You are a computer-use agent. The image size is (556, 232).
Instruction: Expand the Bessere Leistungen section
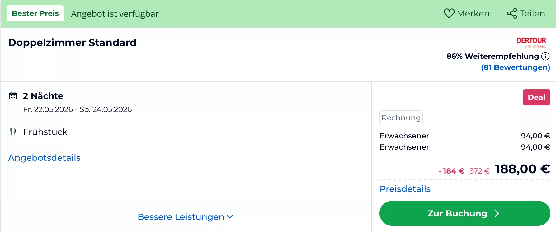click(x=181, y=217)
